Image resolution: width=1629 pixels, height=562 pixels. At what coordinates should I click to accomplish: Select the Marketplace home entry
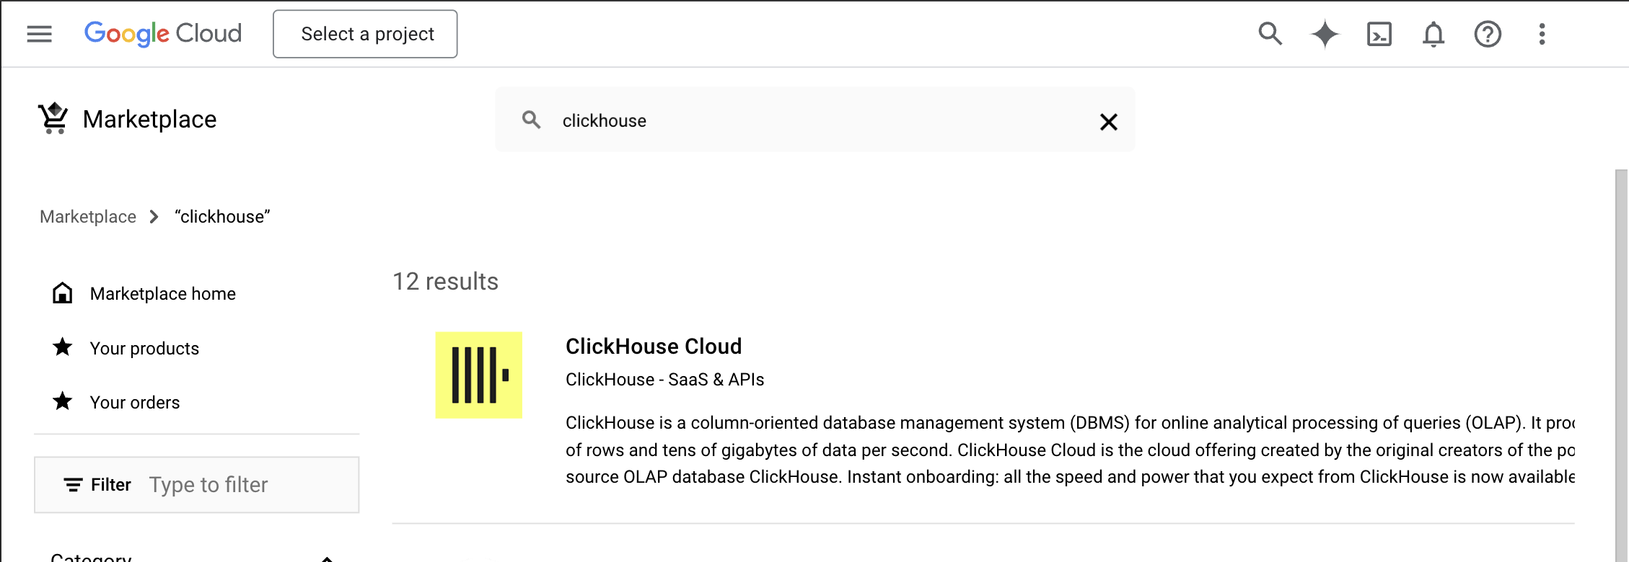tap(162, 293)
